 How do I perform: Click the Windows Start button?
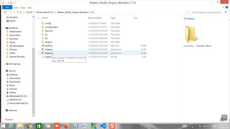pyautogui.click(x=3, y=126)
